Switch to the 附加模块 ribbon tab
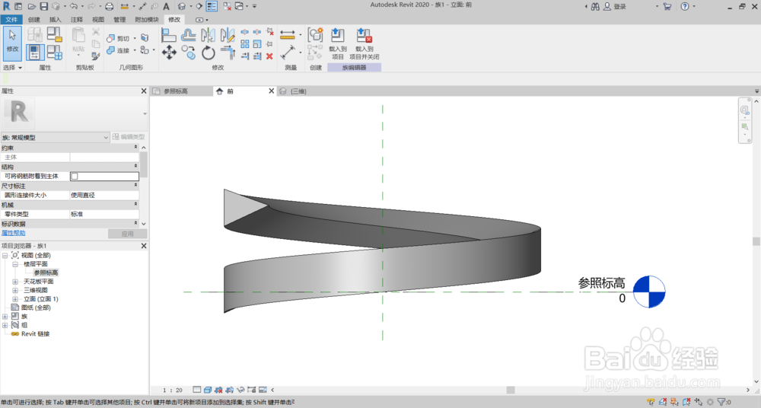761x408 pixels. [147, 20]
